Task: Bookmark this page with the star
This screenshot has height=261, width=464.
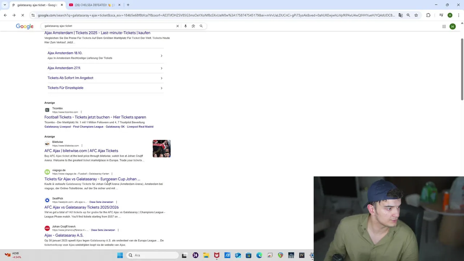Action: coord(416,15)
